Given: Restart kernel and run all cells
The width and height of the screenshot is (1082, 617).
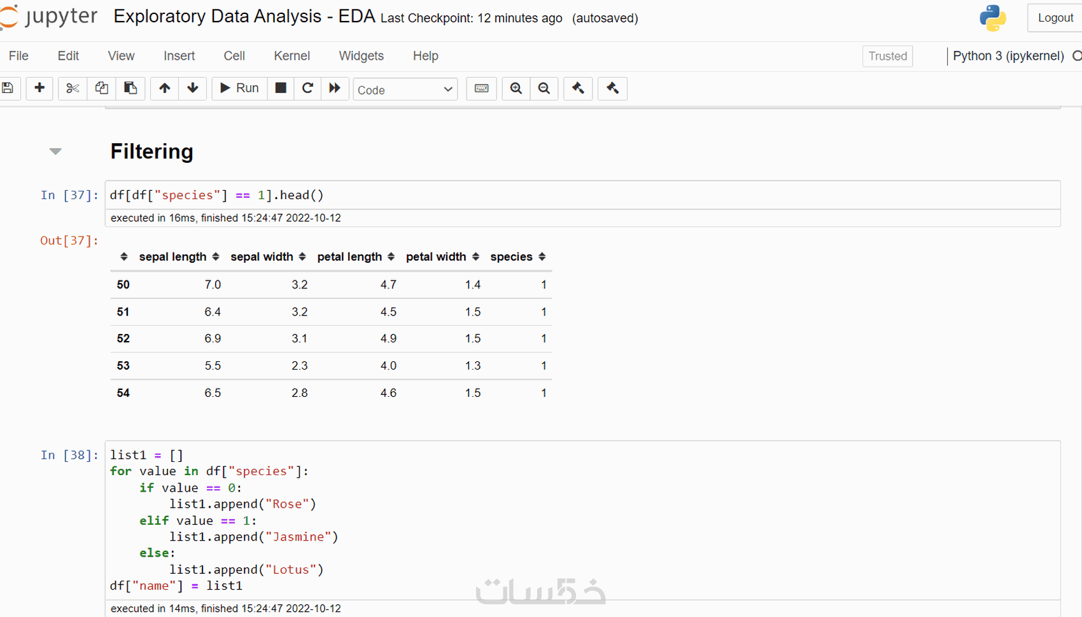Looking at the screenshot, I should [335, 88].
